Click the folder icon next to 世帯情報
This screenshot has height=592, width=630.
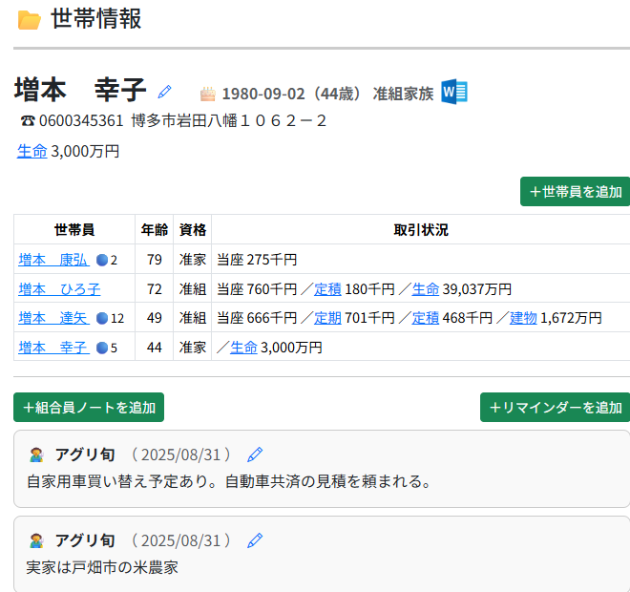click(x=30, y=20)
